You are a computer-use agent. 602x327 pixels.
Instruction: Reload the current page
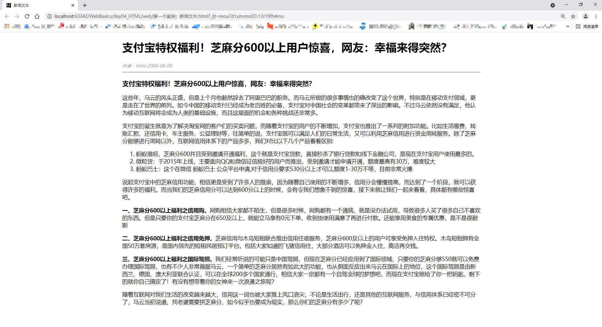27,16
